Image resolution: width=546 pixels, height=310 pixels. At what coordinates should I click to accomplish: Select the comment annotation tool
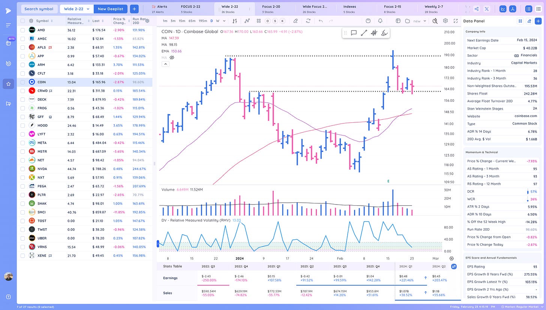pyautogui.click(x=354, y=33)
